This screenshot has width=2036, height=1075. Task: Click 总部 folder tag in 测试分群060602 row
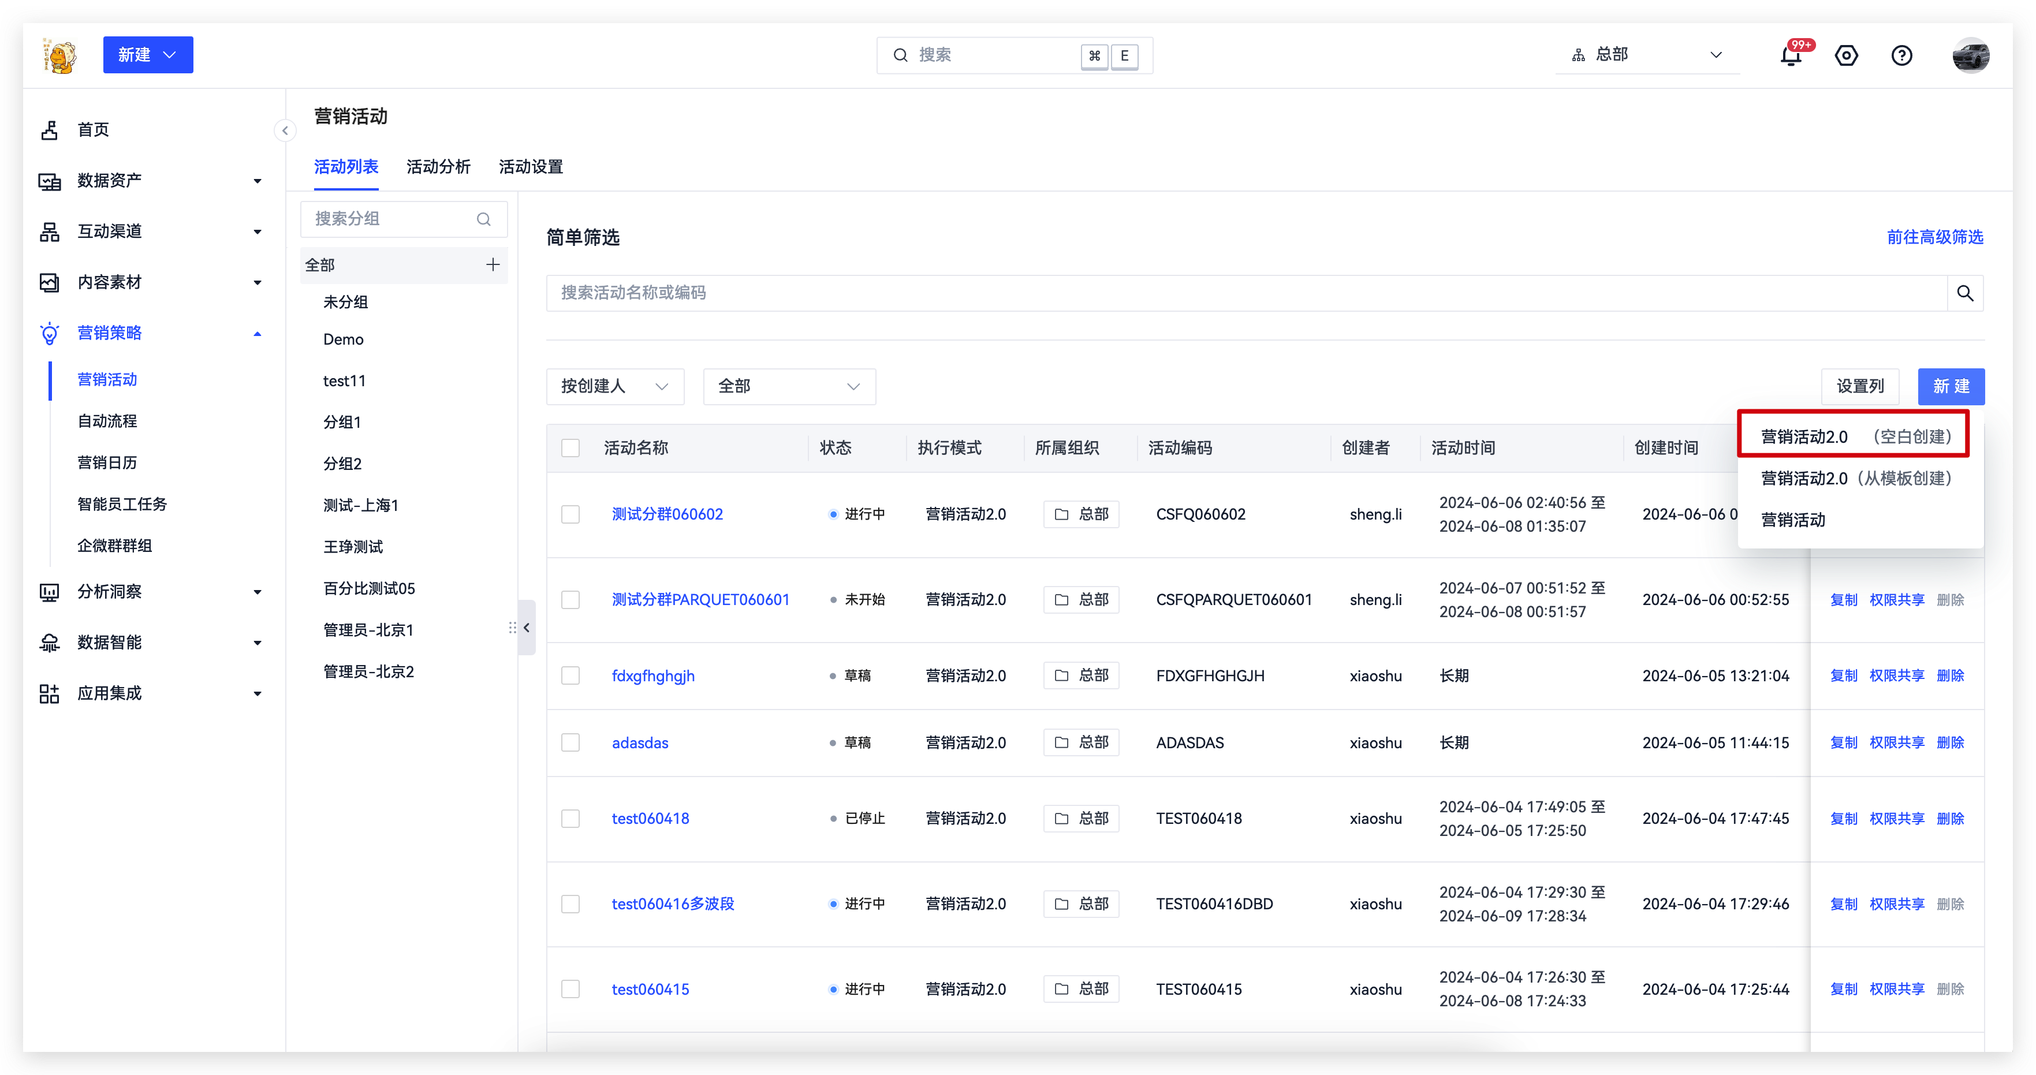[x=1082, y=514]
